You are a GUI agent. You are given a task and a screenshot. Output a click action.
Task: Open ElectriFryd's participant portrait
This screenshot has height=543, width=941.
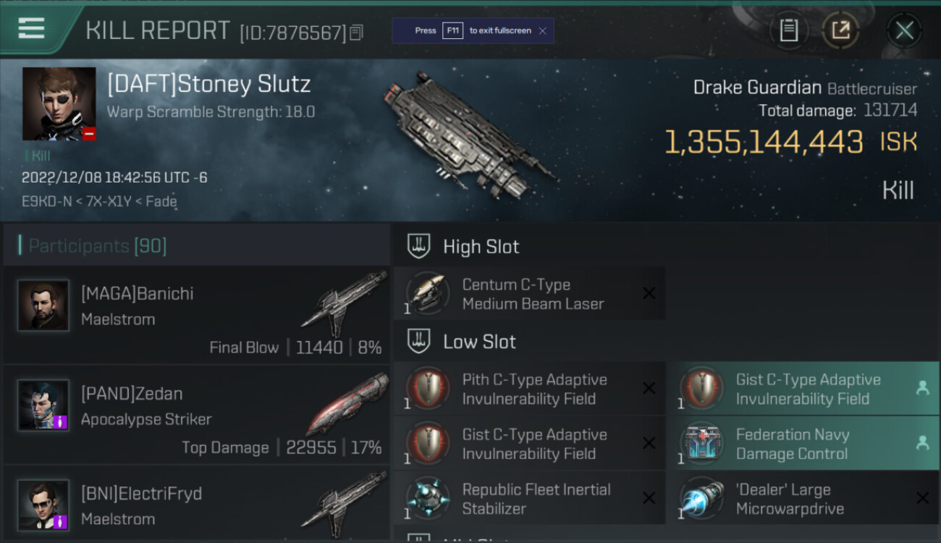[x=43, y=505]
